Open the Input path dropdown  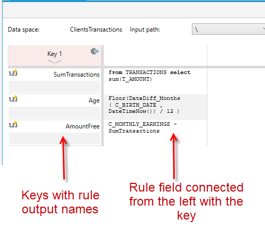pyautogui.click(x=228, y=29)
